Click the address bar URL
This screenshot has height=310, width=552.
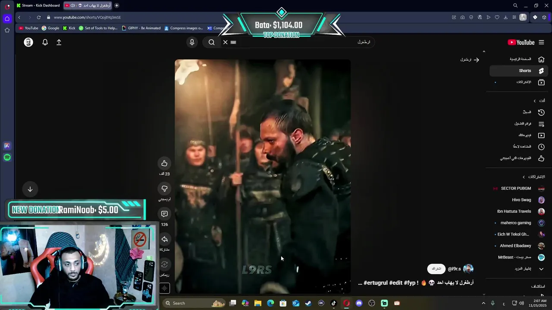87,17
